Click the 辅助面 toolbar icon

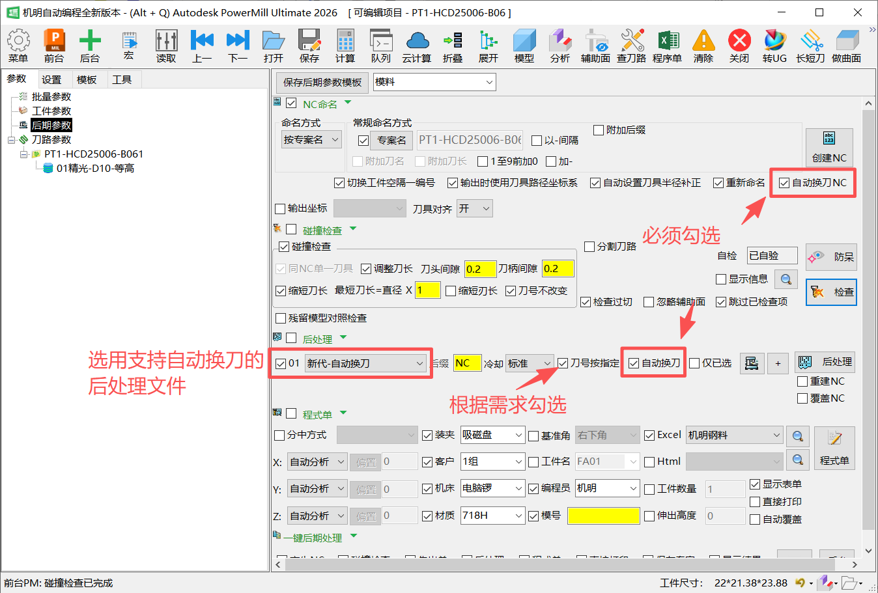(x=596, y=46)
